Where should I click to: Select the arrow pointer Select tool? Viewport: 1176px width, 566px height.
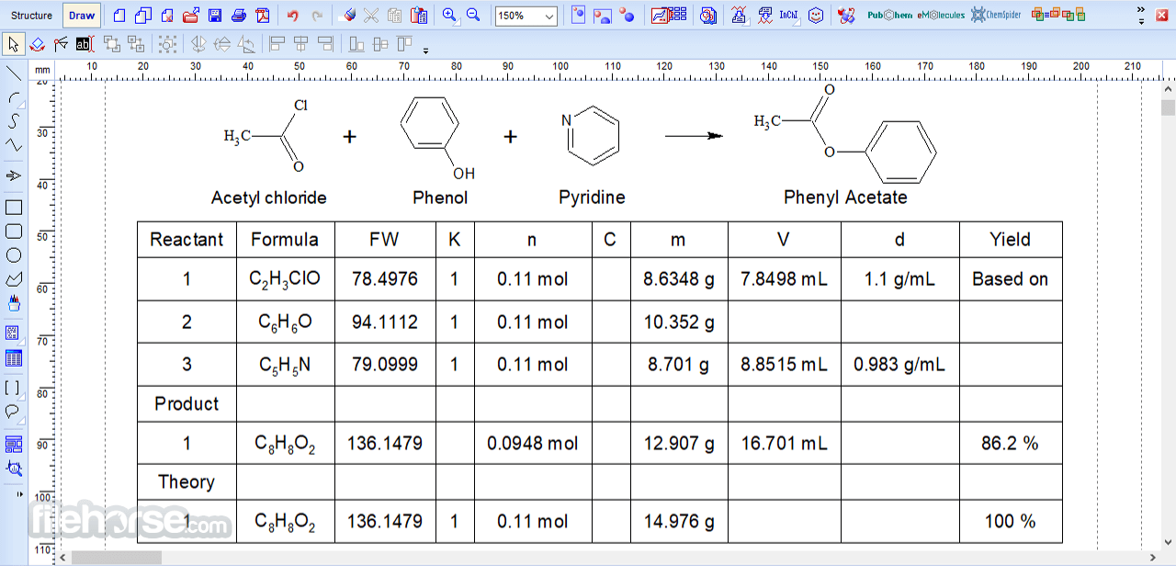tap(14, 43)
